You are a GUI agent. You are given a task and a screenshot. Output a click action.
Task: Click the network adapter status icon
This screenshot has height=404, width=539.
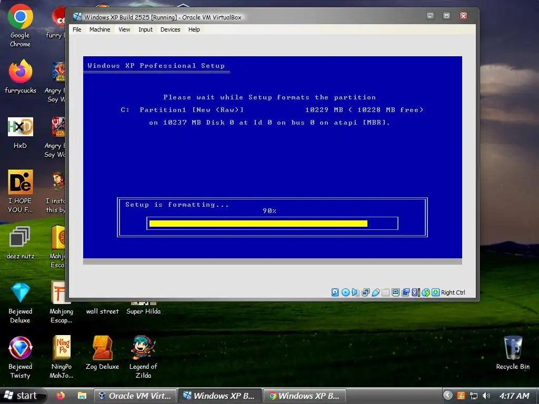pos(365,292)
